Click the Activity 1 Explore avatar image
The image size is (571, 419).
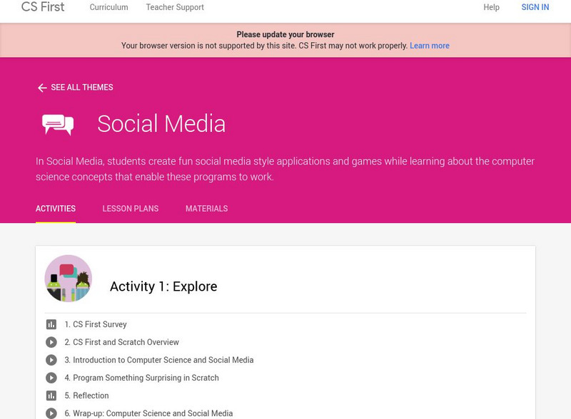pyautogui.click(x=68, y=278)
